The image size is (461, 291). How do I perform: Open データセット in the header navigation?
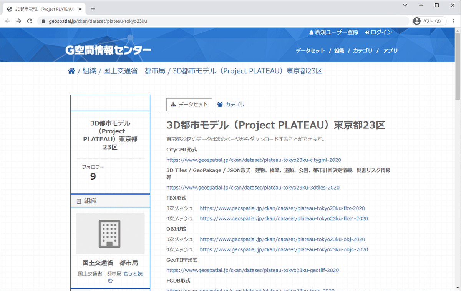(x=310, y=51)
